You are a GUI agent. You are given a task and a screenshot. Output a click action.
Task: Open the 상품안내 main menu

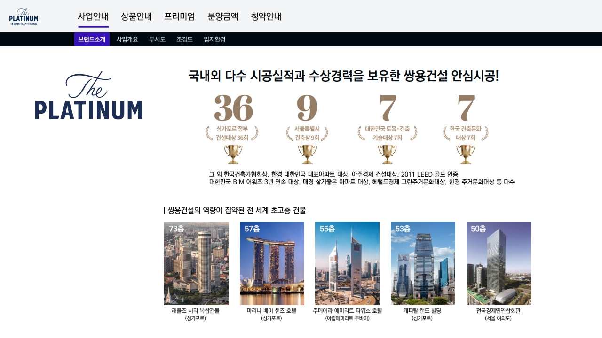tap(136, 16)
